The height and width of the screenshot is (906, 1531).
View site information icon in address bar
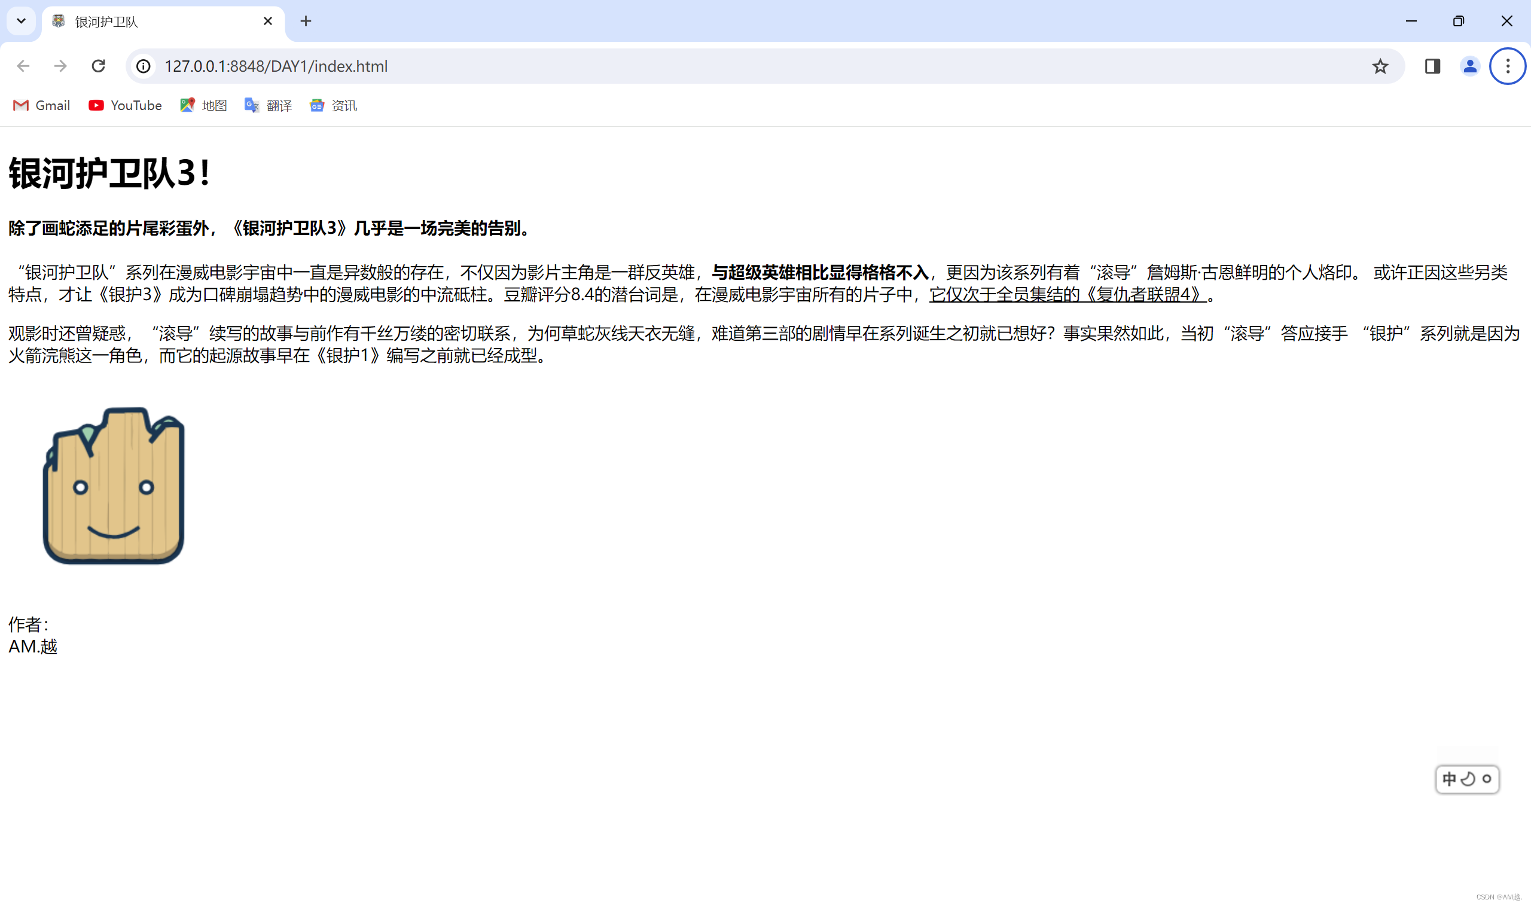pyautogui.click(x=144, y=66)
